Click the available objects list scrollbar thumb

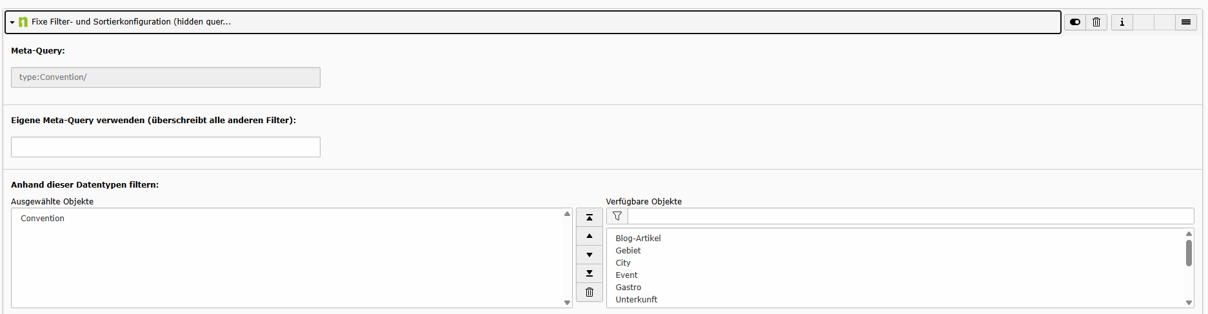point(1189,253)
